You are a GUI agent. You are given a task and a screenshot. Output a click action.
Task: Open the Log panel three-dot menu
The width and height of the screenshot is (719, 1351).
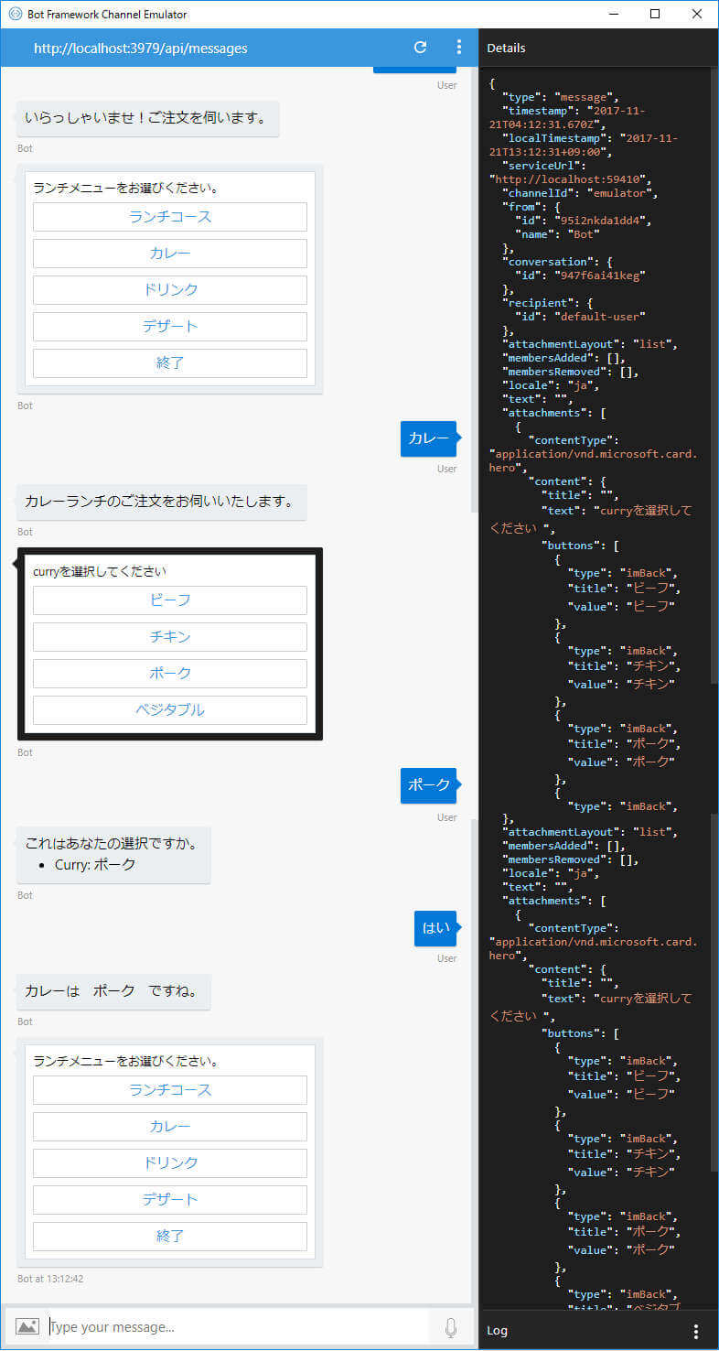(696, 1331)
